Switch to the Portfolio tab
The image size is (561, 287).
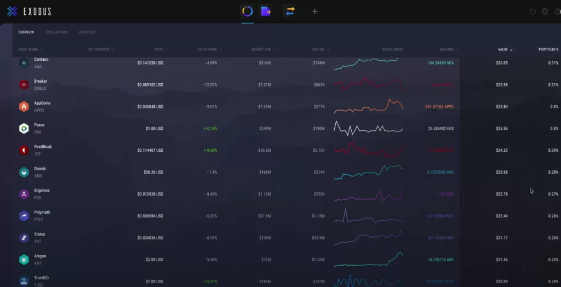[87, 32]
